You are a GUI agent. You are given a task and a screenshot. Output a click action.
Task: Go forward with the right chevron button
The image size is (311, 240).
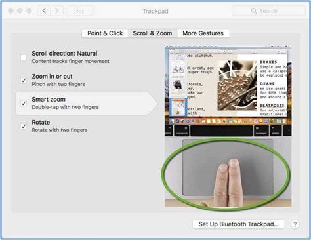[57, 10]
